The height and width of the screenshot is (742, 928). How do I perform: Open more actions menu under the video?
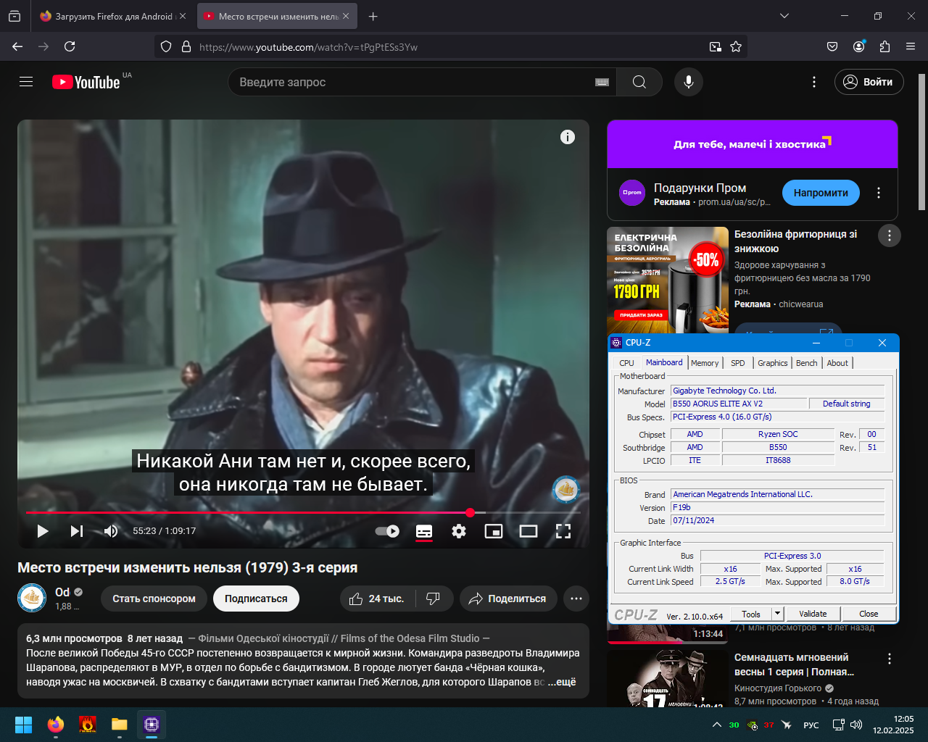(576, 599)
